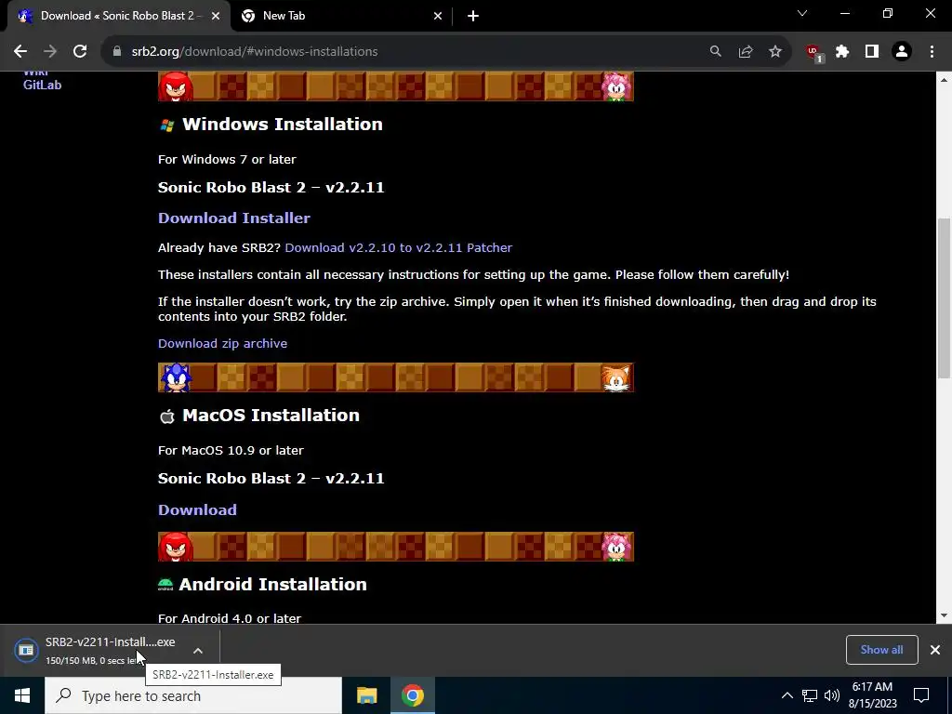Click the Chrome taskbar icon
Image resolution: width=952 pixels, height=714 pixels.
coord(412,695)
